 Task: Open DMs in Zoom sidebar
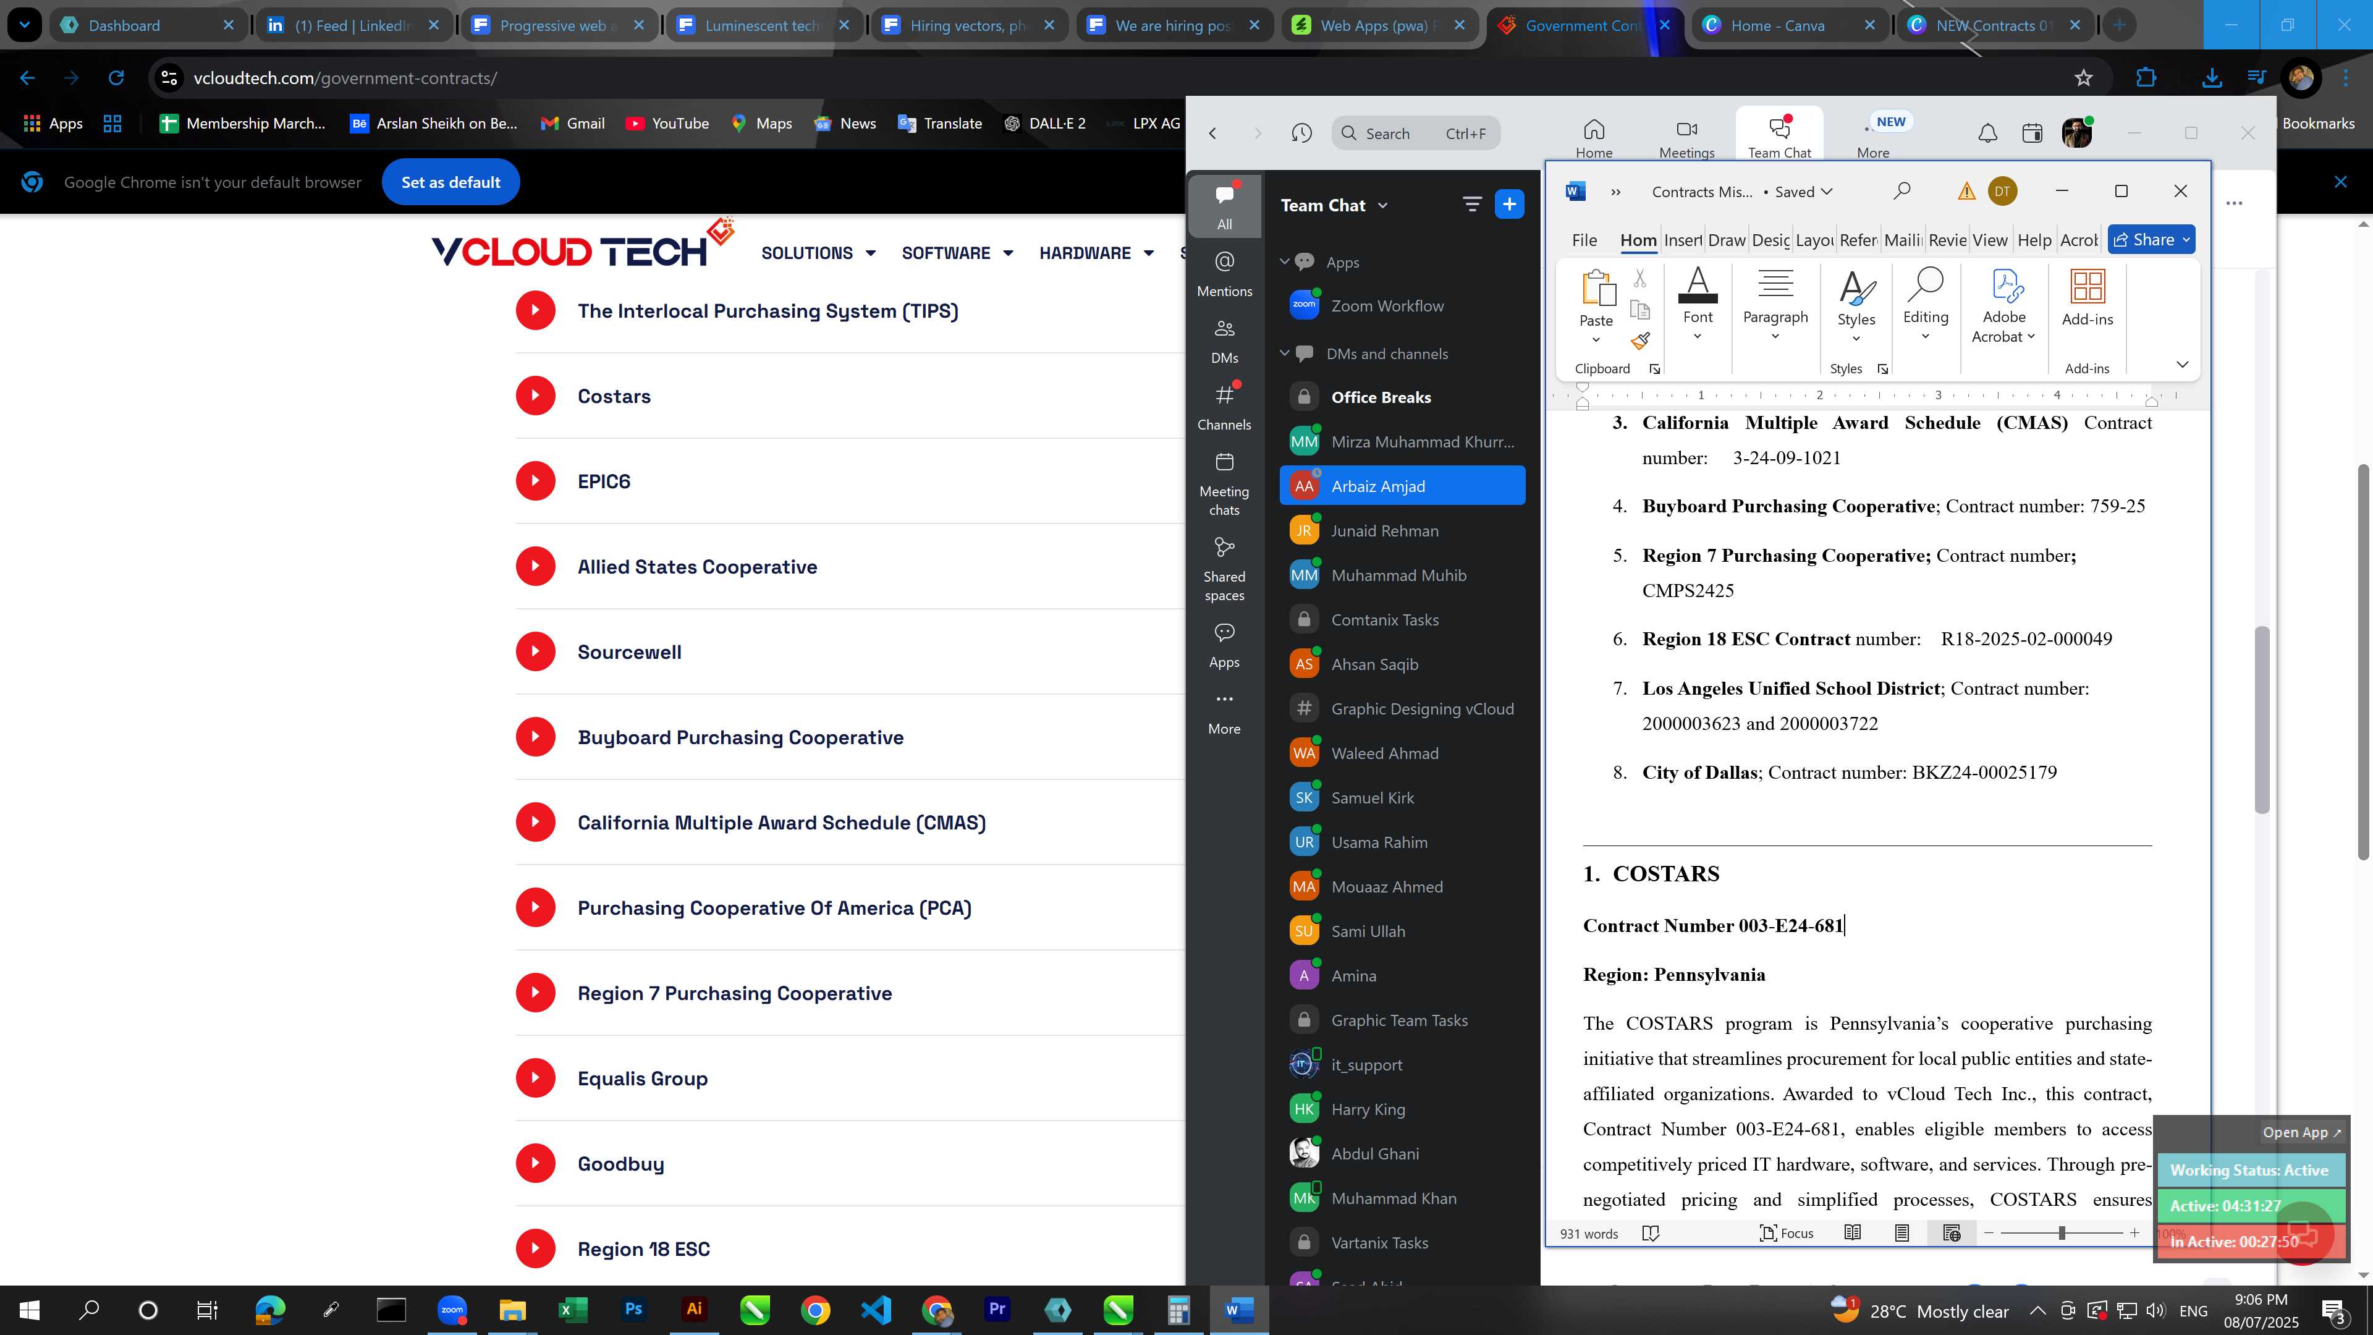click(x=1224, y=341)
